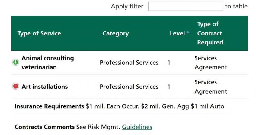Viewport: 256px width, 135px height.
Task: Select the Art installations title
Action: (x=45, y=87)
